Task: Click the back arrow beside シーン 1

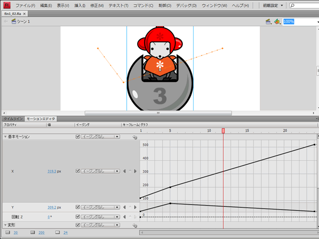Action: [6, 21]
